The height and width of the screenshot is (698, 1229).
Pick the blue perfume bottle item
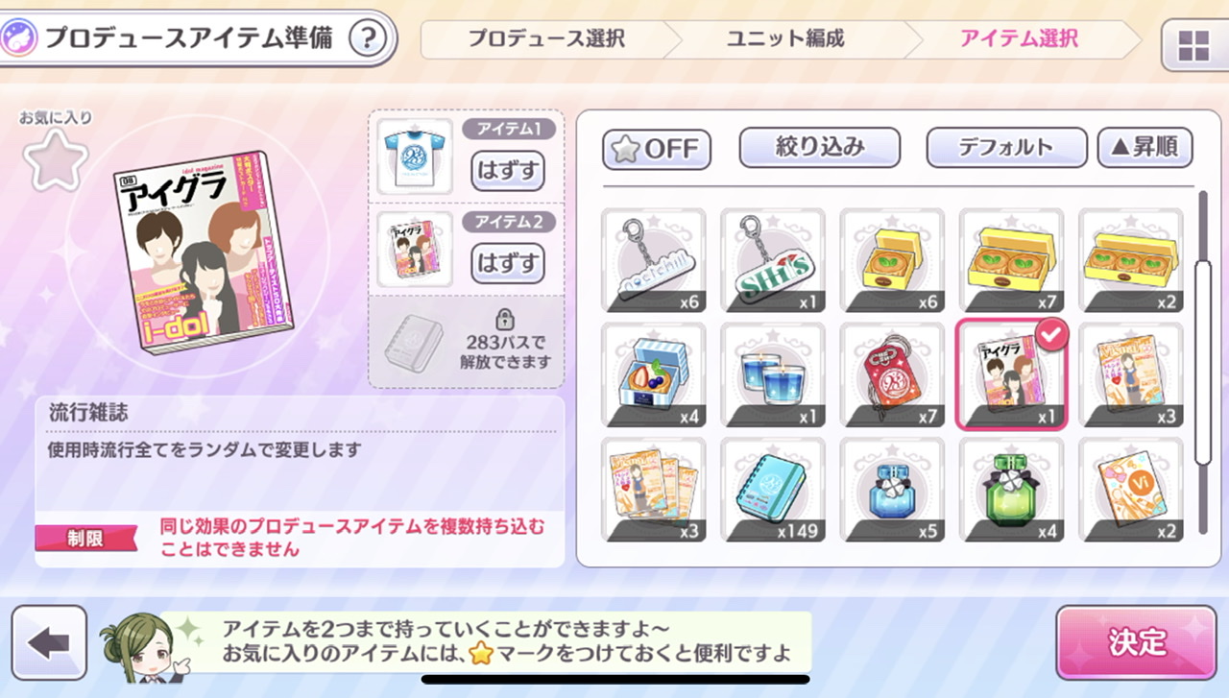pos(892,490)
